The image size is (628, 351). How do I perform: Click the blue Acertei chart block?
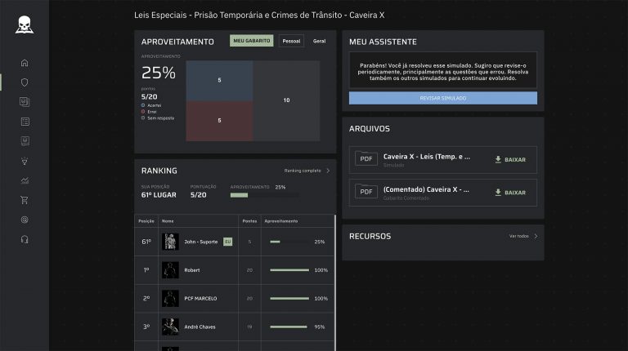[x=219, y=81]
